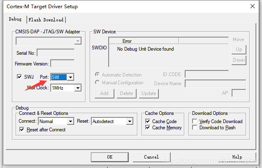Toggle the Cache Code checkbox
This screenshot has height=168, width=262.
[x=148, y=121]
